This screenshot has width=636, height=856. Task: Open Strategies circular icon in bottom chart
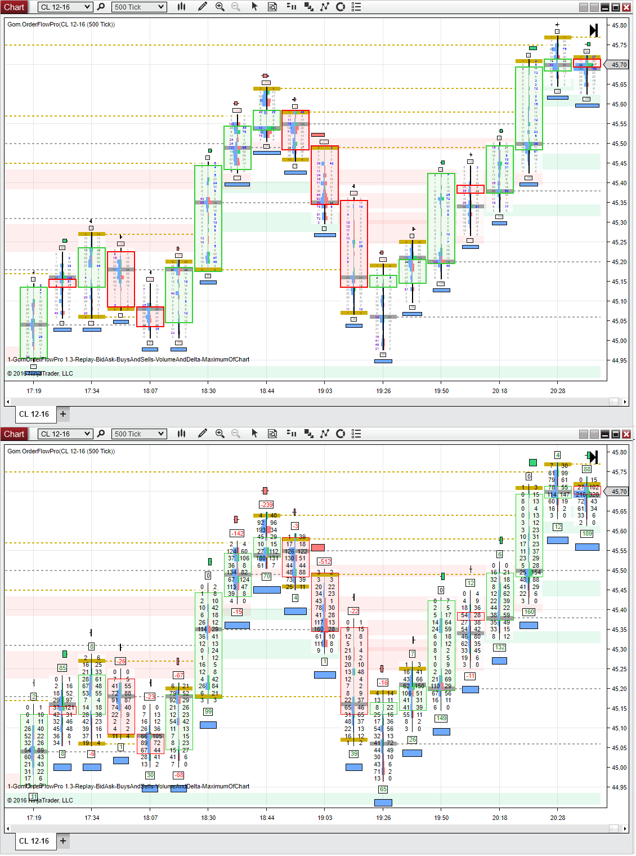pyautogui.click(x=341, y=434)
